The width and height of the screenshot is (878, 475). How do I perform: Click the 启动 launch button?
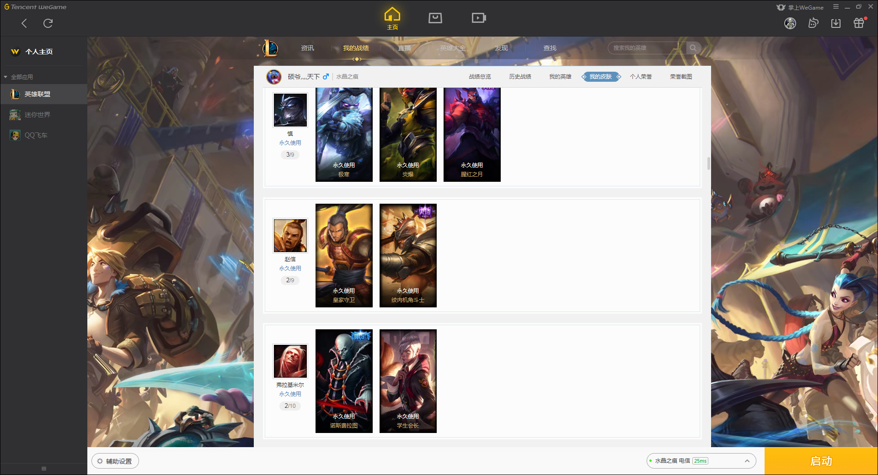[x=821, y=461]
